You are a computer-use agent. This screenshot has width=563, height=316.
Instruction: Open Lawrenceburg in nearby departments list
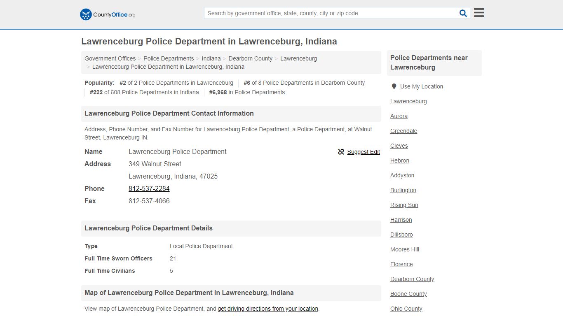tap(408, 101)
